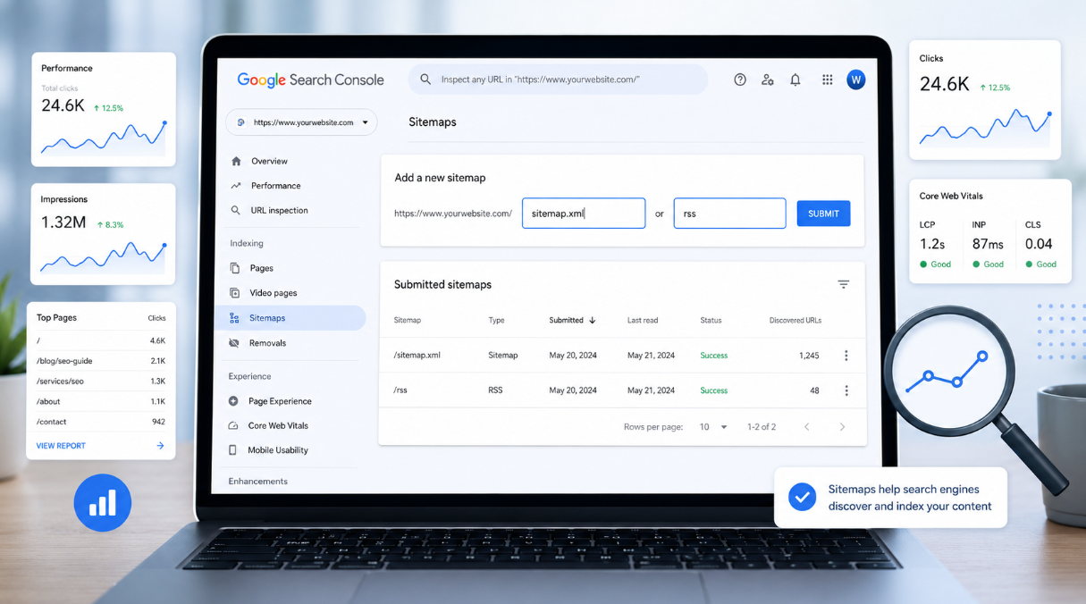Click the sitemap.xml input field

point(584,214)
